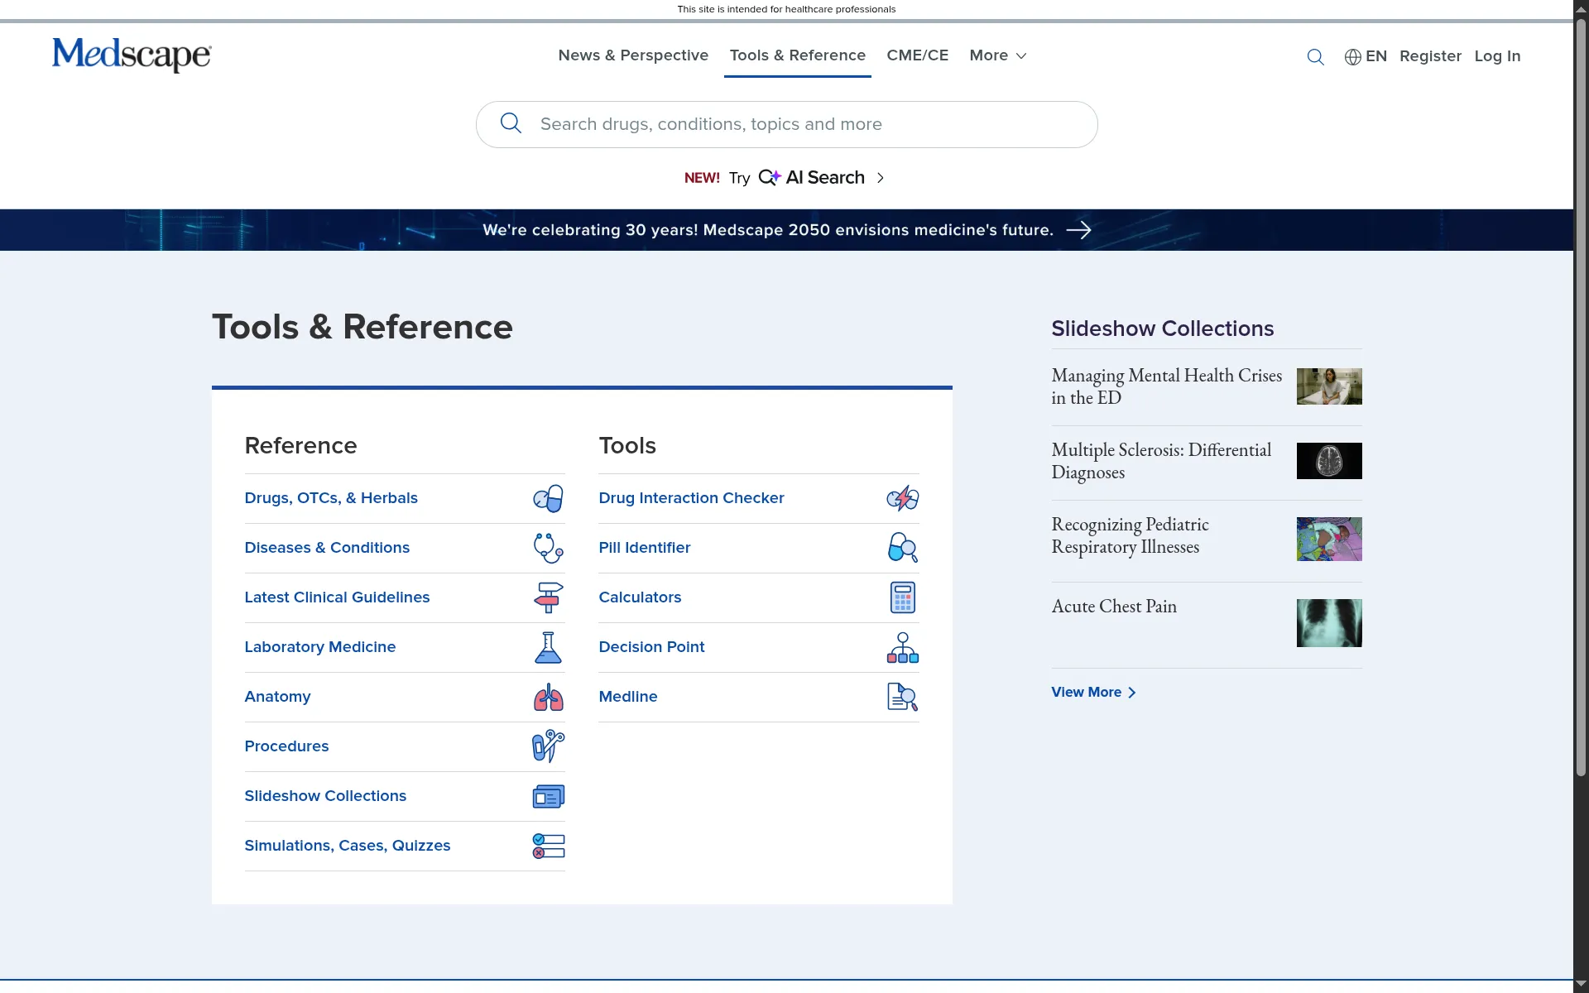Open the Multiple Sclerosis brain scan thumbnail
Viewport: 1589px width, 993px height.
1327,461
